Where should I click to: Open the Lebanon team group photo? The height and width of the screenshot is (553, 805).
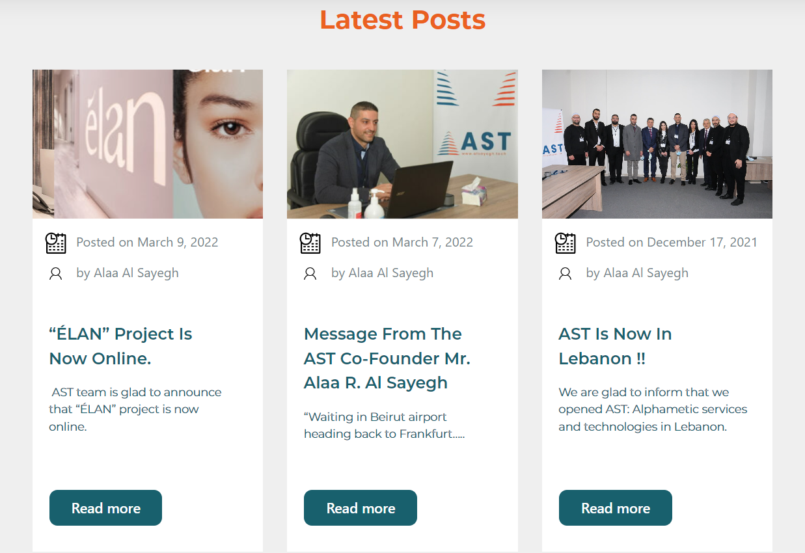click(x=657, y=144)
